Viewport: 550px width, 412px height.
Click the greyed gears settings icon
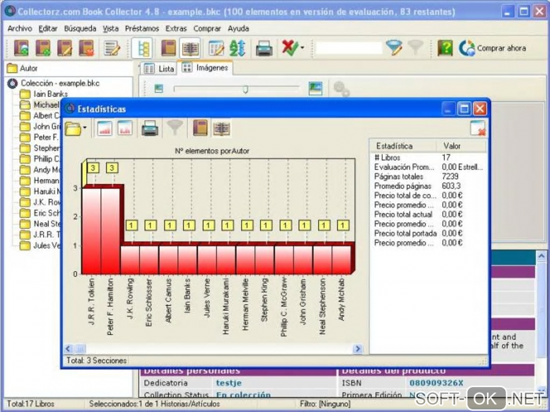tap(341, 88)
